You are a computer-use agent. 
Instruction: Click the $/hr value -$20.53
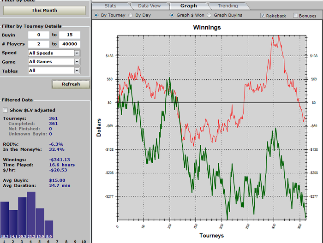pyautogui.click(x=58, y=170)
